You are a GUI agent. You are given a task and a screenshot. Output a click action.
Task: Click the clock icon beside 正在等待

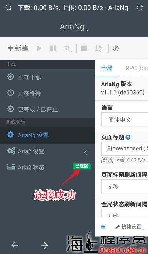(10, 93)
